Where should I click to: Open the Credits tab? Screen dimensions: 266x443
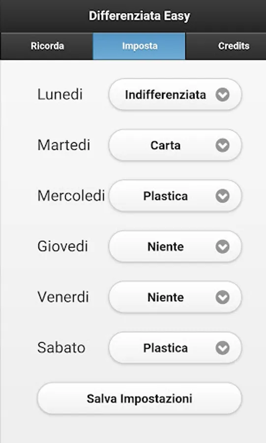pos(226,46)
